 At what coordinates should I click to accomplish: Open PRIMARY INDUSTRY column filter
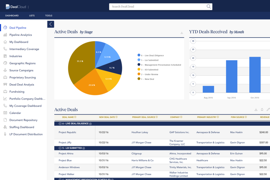click(x=218, y=117)
